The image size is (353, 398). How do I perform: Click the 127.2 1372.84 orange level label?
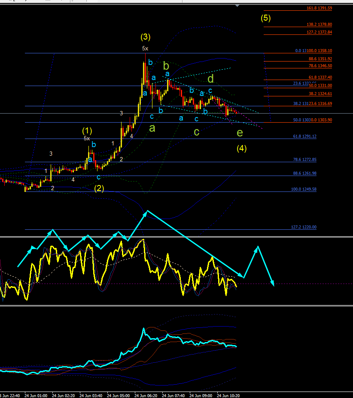[x=319, y=32]
